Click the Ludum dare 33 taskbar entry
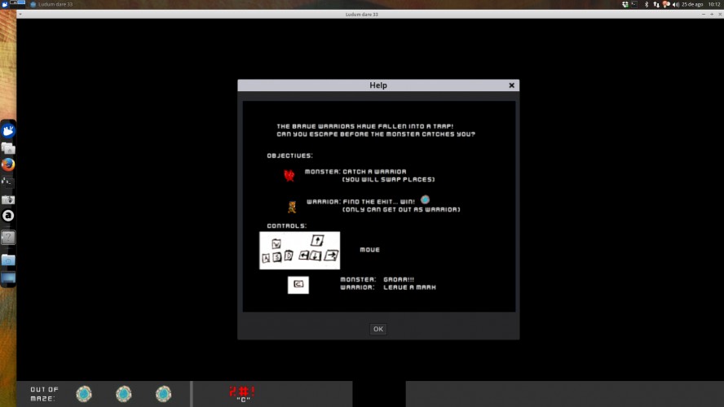Image resolution: width=724 pixels, height=407 pixels. [51, 4]
